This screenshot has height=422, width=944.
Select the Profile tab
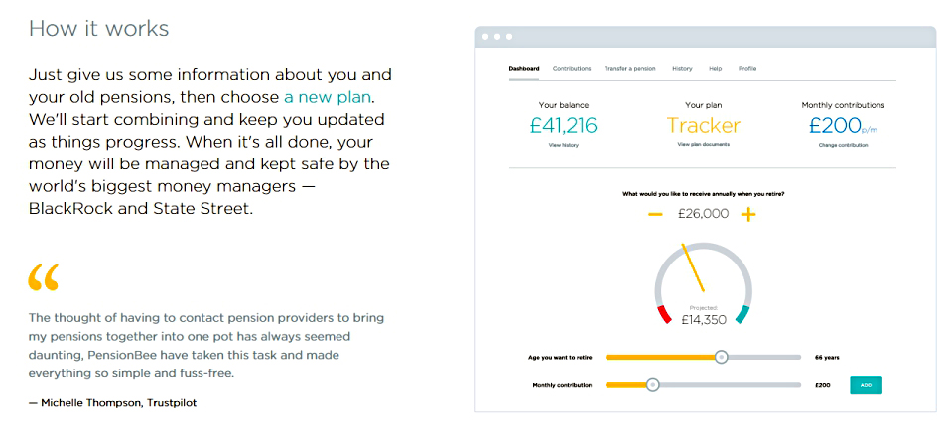coord(747,69)
